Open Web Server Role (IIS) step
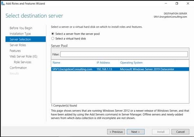 (x=24, y=57)
